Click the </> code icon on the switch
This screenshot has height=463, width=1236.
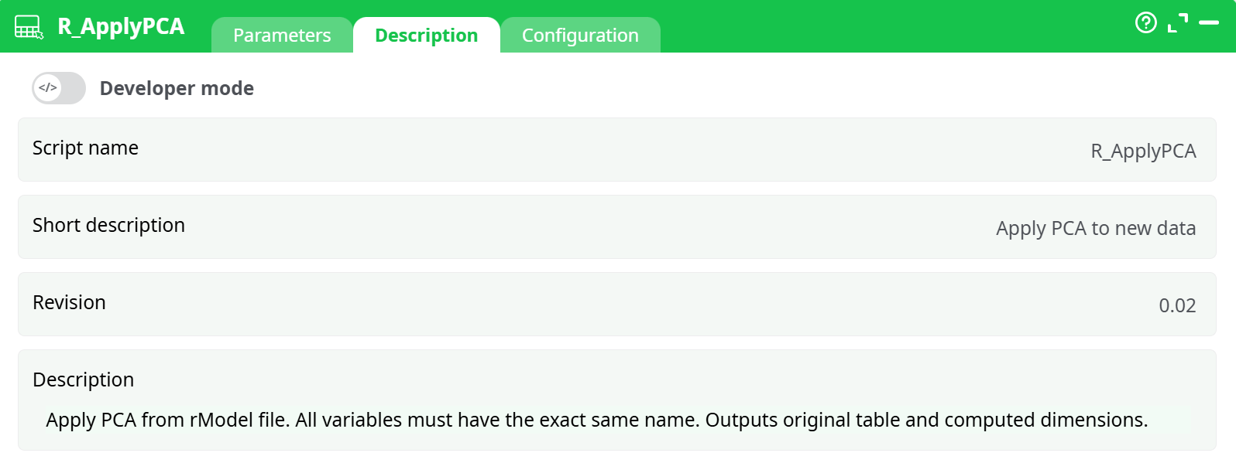click(48, 88)
